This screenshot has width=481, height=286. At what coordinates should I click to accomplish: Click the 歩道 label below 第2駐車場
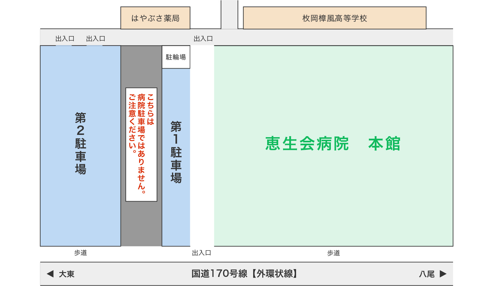(x=81, y=253)
